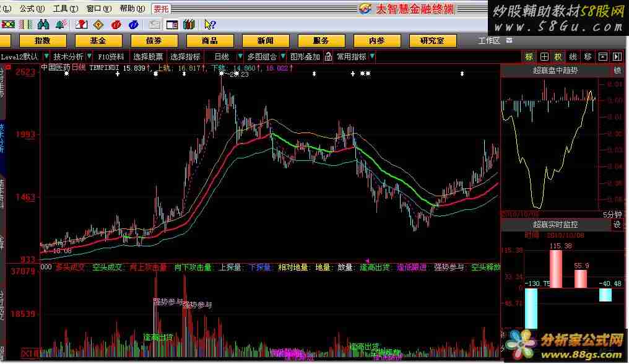Click the gray document list toolbar icon
The height and width of the screenshot is (364, 629).
tap(154, 25)
